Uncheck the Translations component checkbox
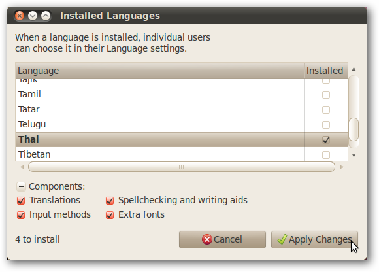Screen dimensions: 379x272 (x=21, y=201)
